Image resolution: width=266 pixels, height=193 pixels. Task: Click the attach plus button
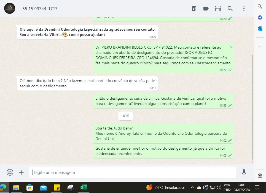21,172
